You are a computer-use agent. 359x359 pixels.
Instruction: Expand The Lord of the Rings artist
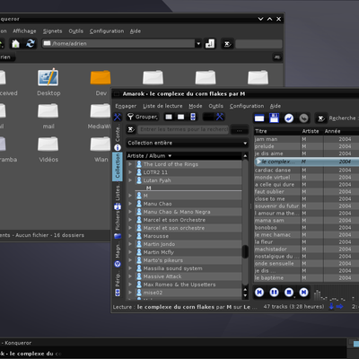pyautogui.click(x=130, y=164)
